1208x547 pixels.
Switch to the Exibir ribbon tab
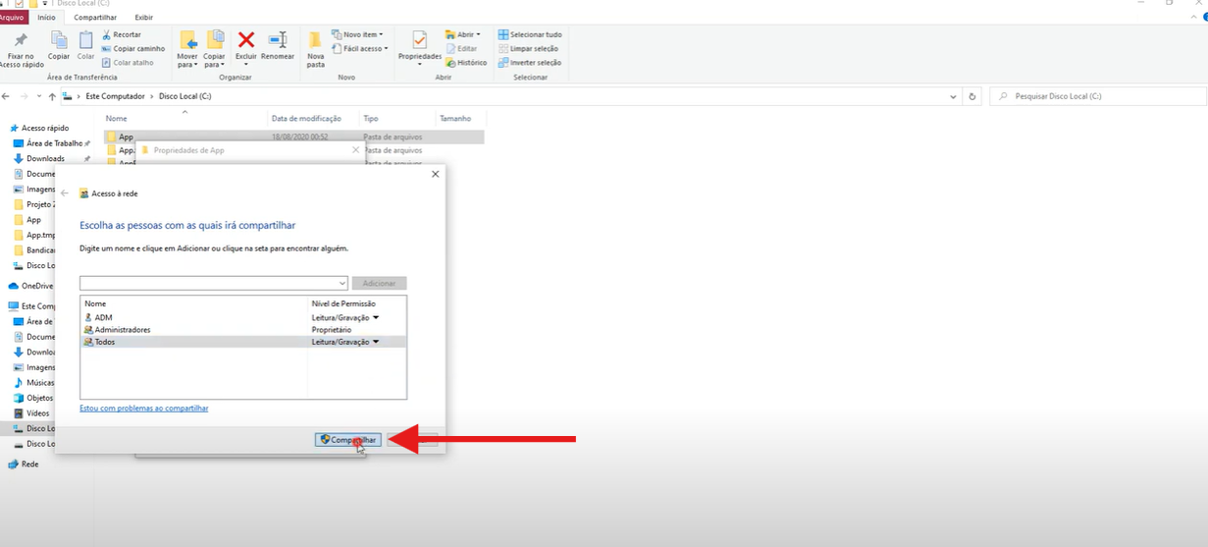[143, 17]
